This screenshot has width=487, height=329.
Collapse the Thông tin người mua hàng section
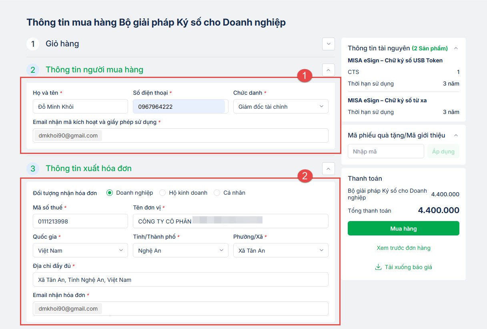tap(328, 70)
